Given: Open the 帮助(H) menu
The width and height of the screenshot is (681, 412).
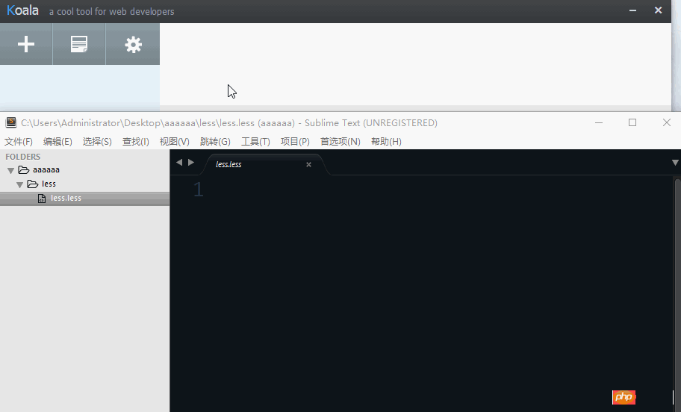Looking at the screenshot, I should (x=386, y=142).
